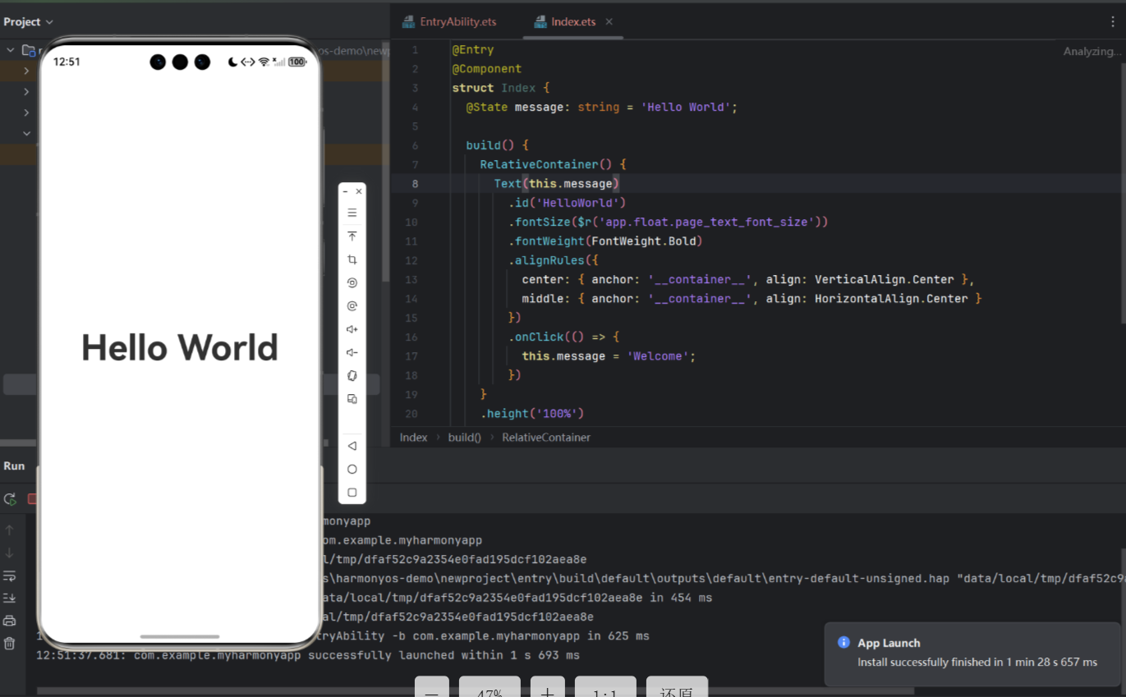Screen dimensions: 1126x697
Task: Click the Run panel down arrow
Action: [9, 553]
